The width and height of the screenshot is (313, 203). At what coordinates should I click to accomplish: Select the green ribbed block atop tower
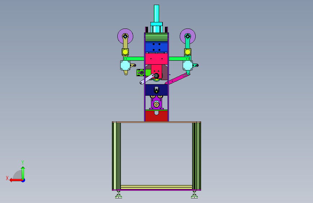157,37
